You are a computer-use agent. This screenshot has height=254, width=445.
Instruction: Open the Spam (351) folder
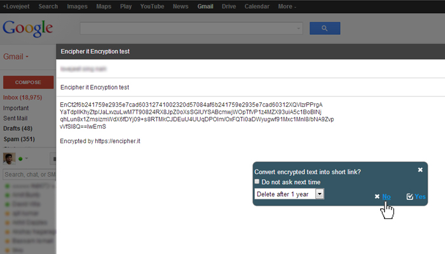click(19, 139)
